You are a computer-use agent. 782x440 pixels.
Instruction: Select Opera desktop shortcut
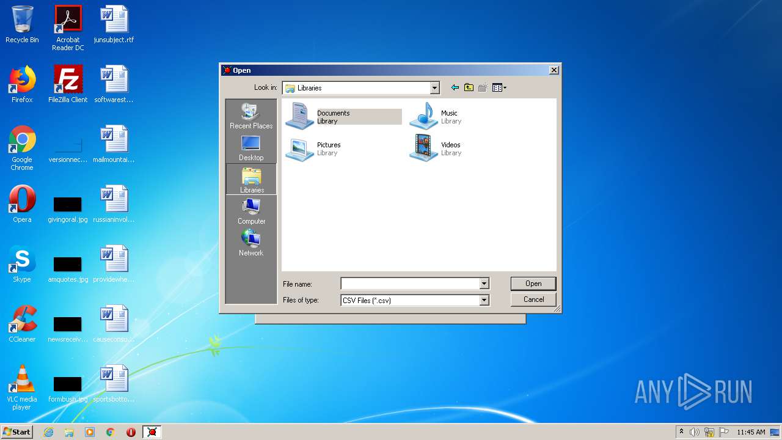(22, 204)
